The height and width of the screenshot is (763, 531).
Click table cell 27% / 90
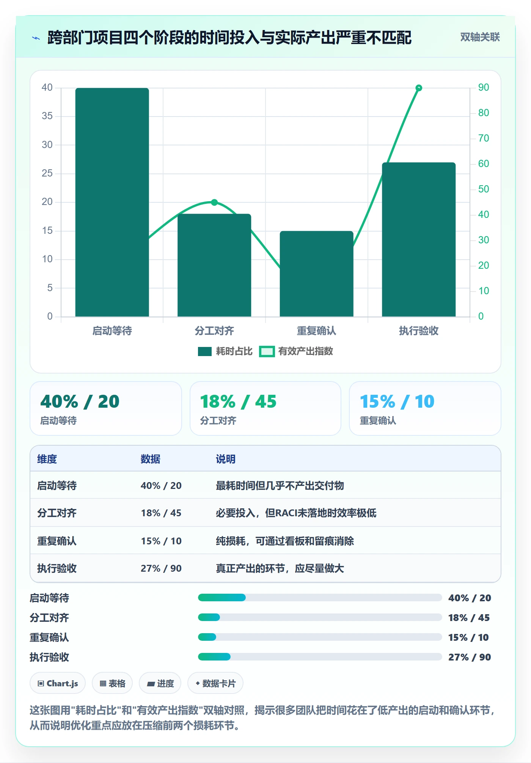161,568
